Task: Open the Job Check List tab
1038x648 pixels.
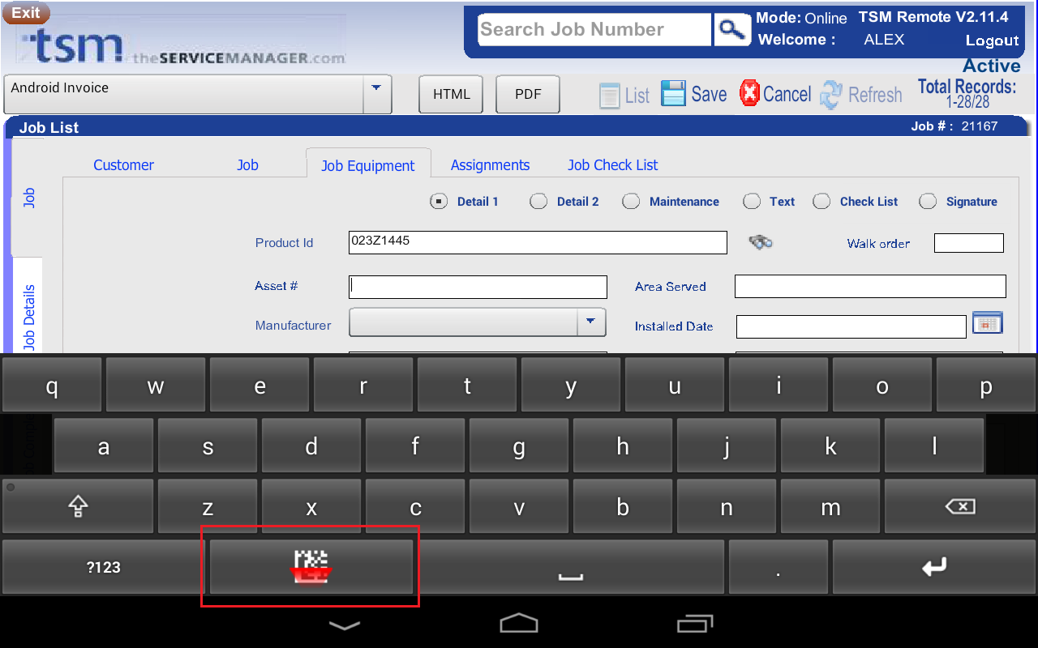Action: (612, 165)
